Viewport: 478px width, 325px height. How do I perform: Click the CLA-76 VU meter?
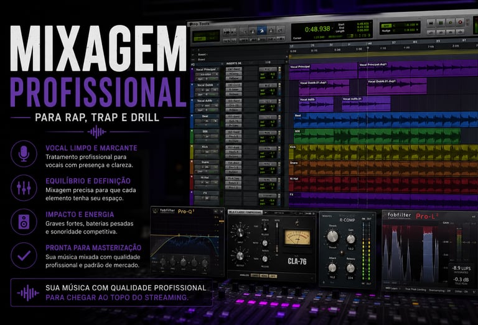(297, 237)
